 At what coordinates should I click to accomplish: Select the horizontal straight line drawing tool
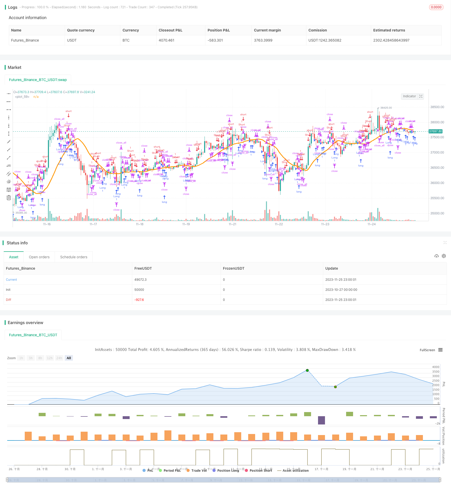[9, 94]
